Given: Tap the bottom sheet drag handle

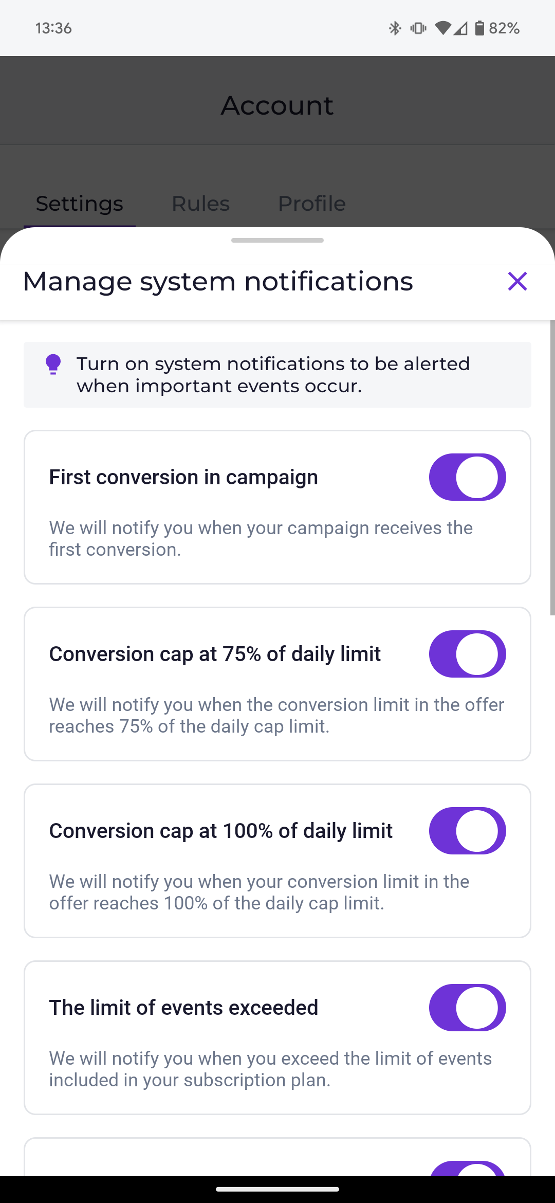Looking at the screenshot, I should tap(277, 240).
